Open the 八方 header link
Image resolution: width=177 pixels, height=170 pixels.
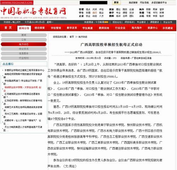pyautogui.click(x=101, y=16)
